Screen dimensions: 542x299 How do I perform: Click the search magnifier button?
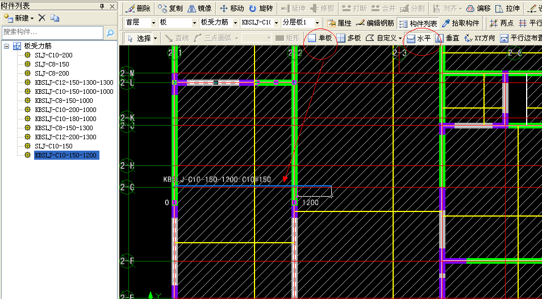click(x=110, y=33)
